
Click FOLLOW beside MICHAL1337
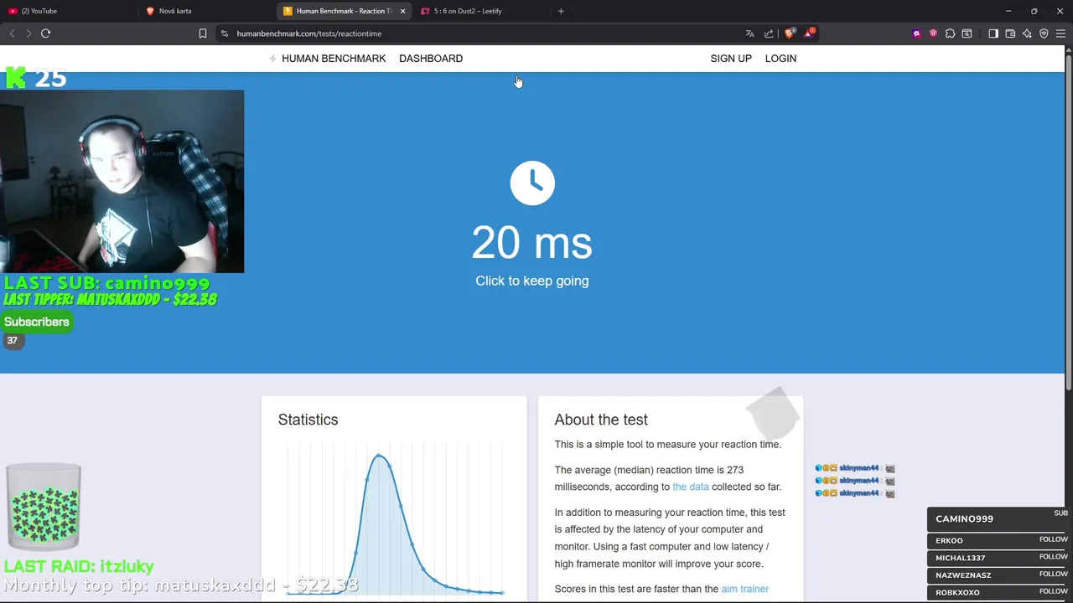click(1054, 557)
